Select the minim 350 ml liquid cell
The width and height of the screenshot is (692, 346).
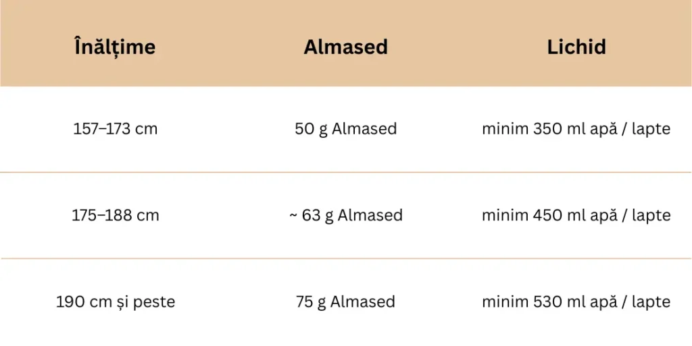click(x=576, y=129)
